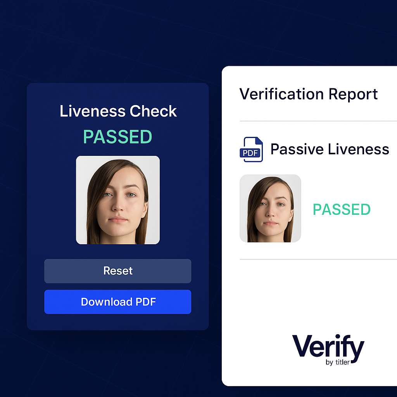397x397 pixels.
Task: Click the PDF document icon
Action: (251, 149)
